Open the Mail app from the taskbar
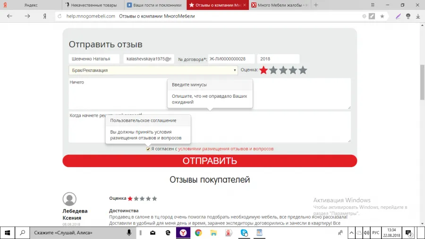The width and height of the screenshot is (425, 239). click(153, 232)
